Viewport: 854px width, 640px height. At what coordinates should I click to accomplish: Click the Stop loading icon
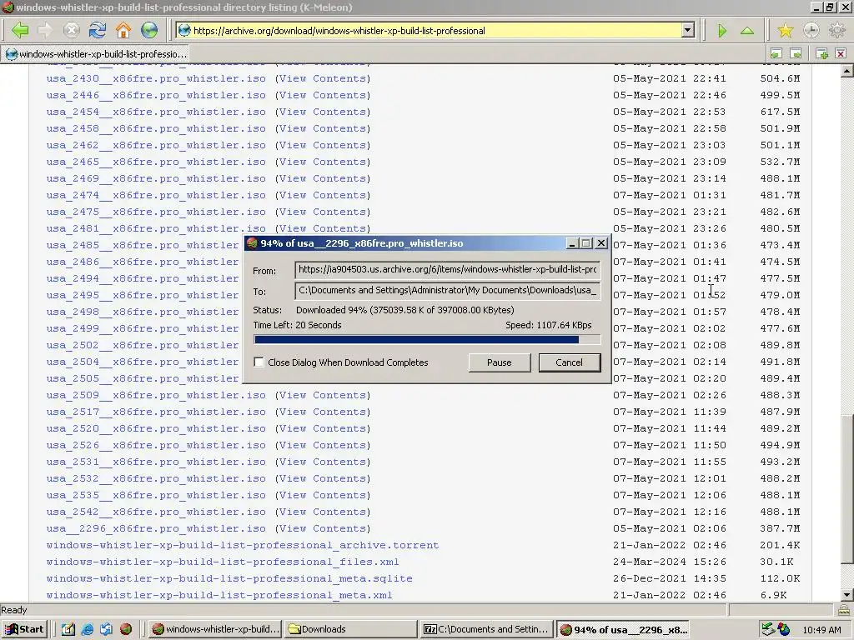(72, 31)
